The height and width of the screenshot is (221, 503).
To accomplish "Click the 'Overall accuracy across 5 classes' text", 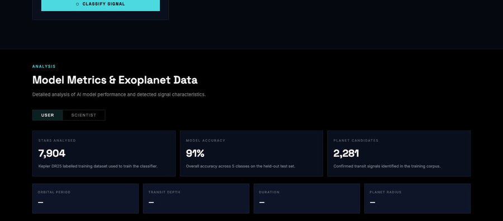I will coord(240,166).
